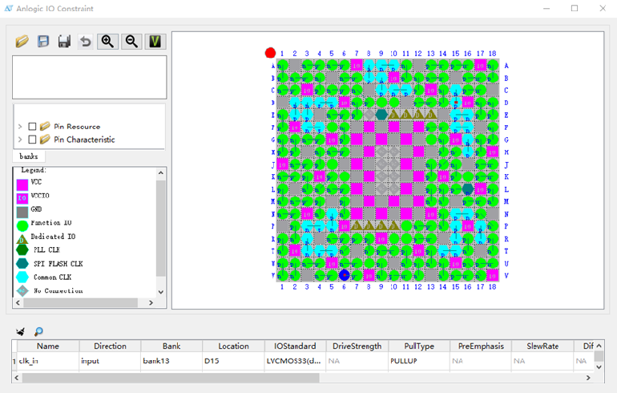Viewport: 617px width, 393px height.
Task: Switch to the banks tab
Action: coord(29,156)
